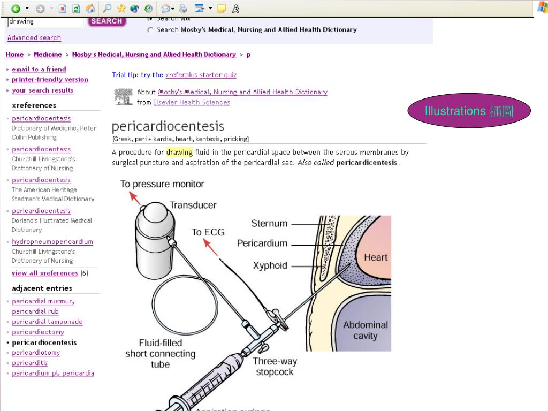Viewport: 548px width, 411px height.
Task: Open the Advanced search link
Action: point(34,38)
